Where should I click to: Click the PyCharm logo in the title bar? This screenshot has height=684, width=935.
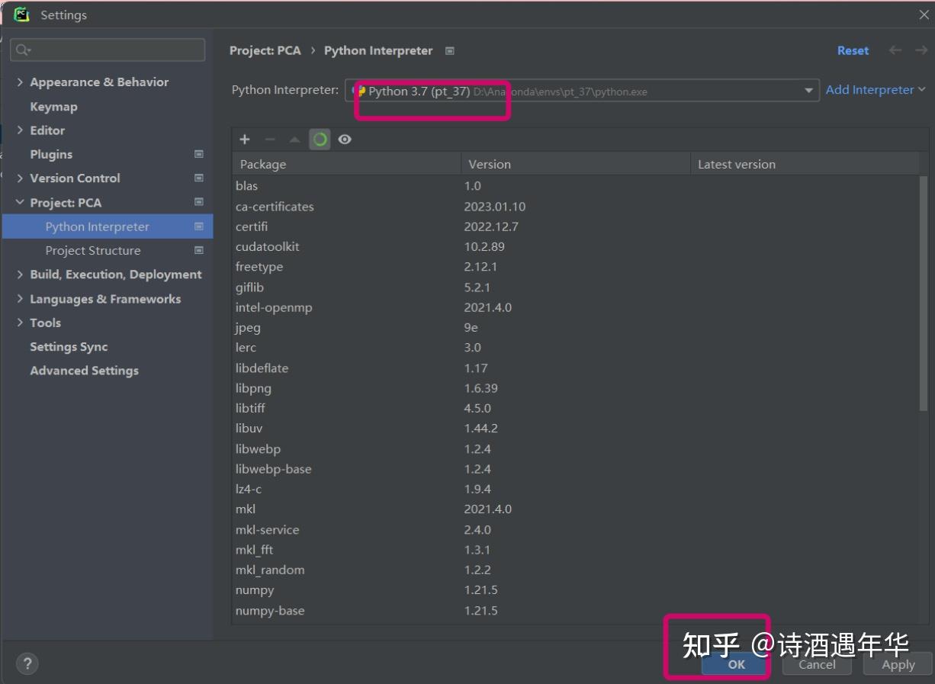pos(20,14)
